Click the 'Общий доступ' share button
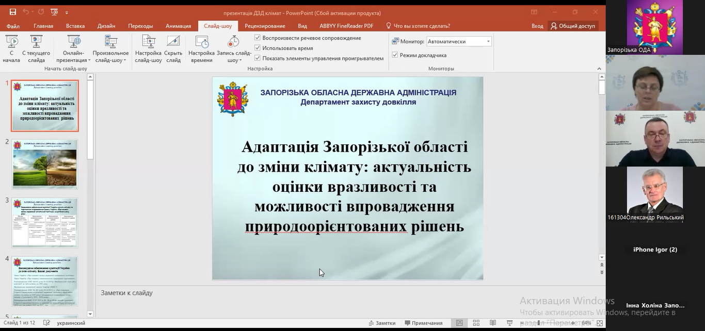Screen dimensions: 705x331 click(x=573, y=26)
